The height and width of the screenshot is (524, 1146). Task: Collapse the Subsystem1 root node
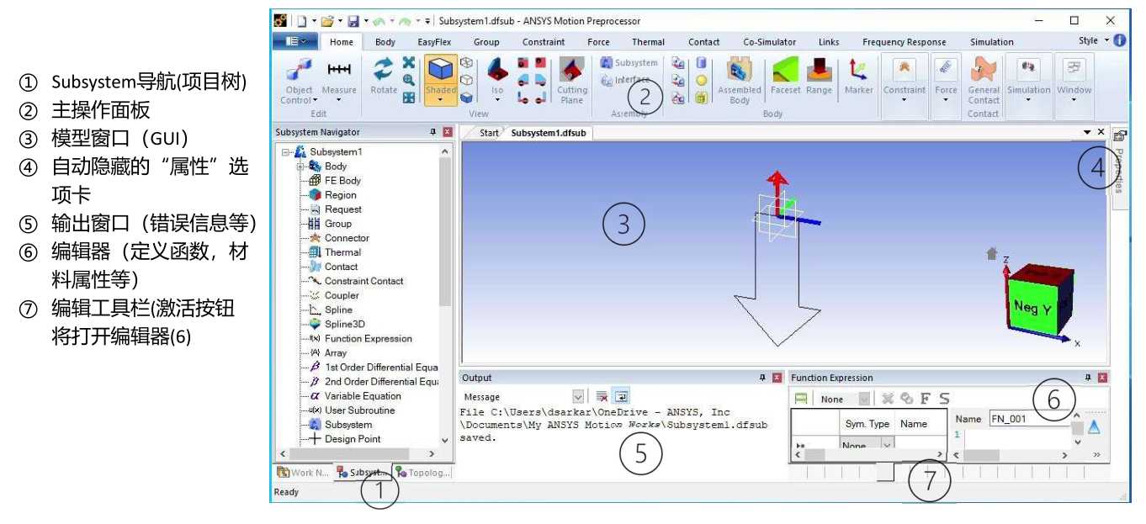pyautogui.click(x=287, y=152)
